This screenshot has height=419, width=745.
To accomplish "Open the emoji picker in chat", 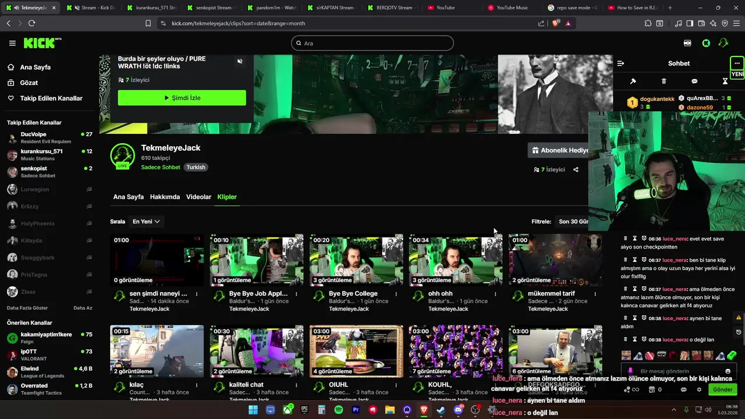I will coord(728,371).
